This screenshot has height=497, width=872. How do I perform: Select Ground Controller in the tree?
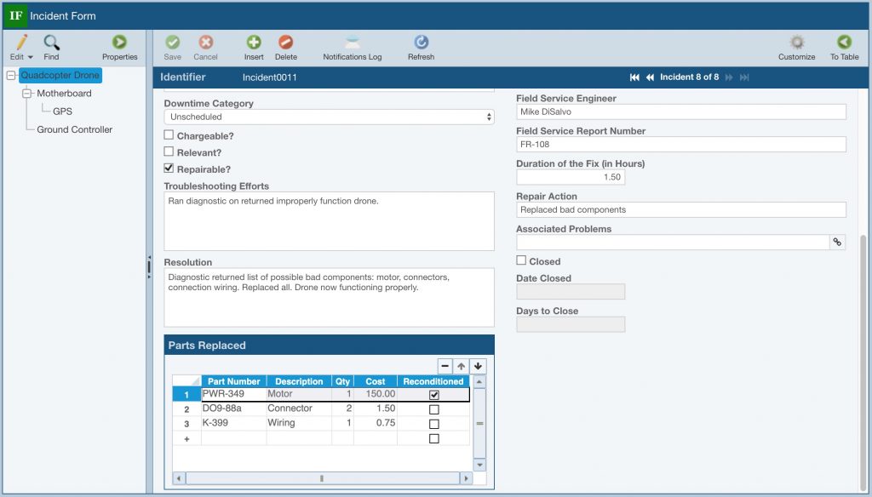point(75,129)
